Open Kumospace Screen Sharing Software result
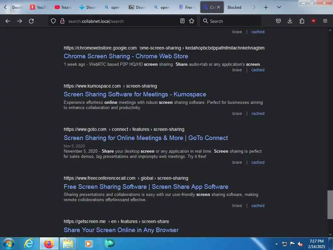333x250 pixels. point(135,94)
